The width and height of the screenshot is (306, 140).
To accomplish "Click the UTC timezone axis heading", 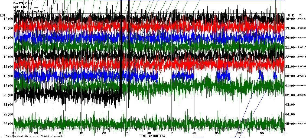I will coord(291,15).
